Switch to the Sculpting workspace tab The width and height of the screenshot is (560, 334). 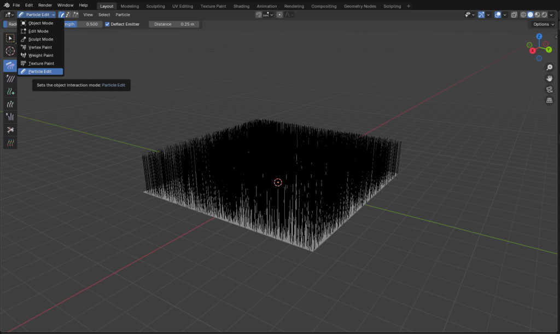pyautogui.click(x=155, y=6)
